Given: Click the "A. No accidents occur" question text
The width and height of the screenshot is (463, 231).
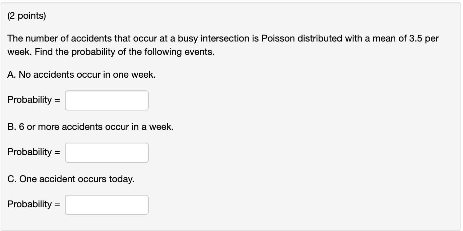Looking at the screenshot, I should [81, 75].
